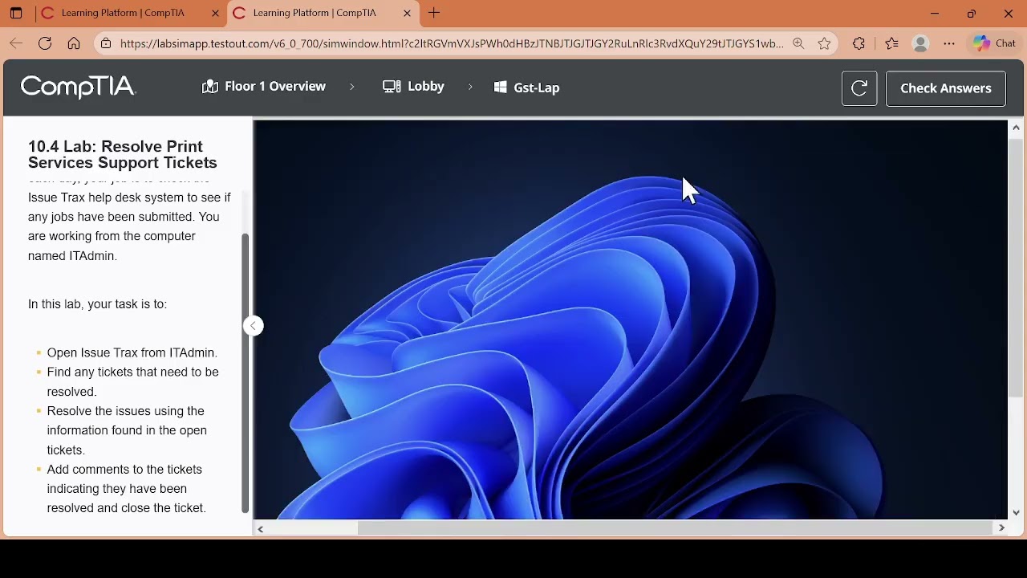Close the first Learning Platform tab
Image resolution: width=1027 pixels, height=578 pixels.
pyautogui.click(x=215, y=13)
